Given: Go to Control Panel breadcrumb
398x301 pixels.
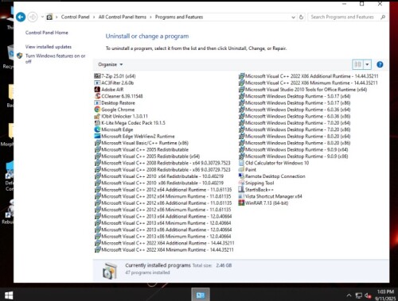Looking at the screenshot, I should [75, 17].
